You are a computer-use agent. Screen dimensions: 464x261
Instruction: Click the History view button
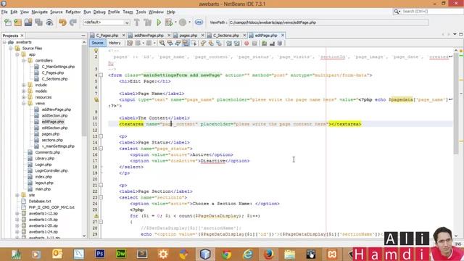coord(115,43)
